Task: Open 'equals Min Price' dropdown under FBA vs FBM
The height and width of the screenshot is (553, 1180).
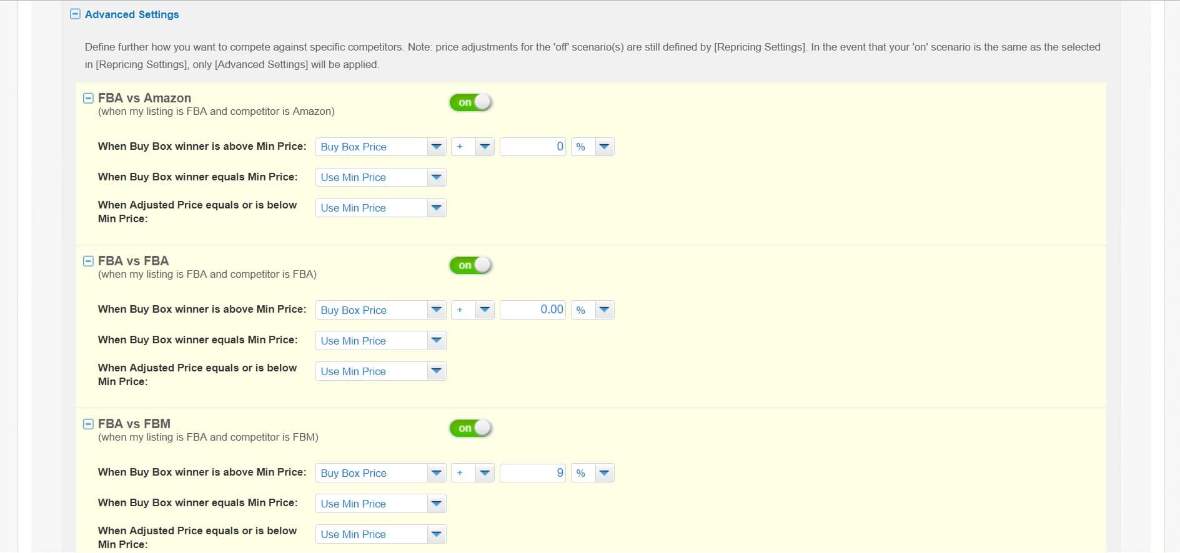Action: [x=380, y=503]
